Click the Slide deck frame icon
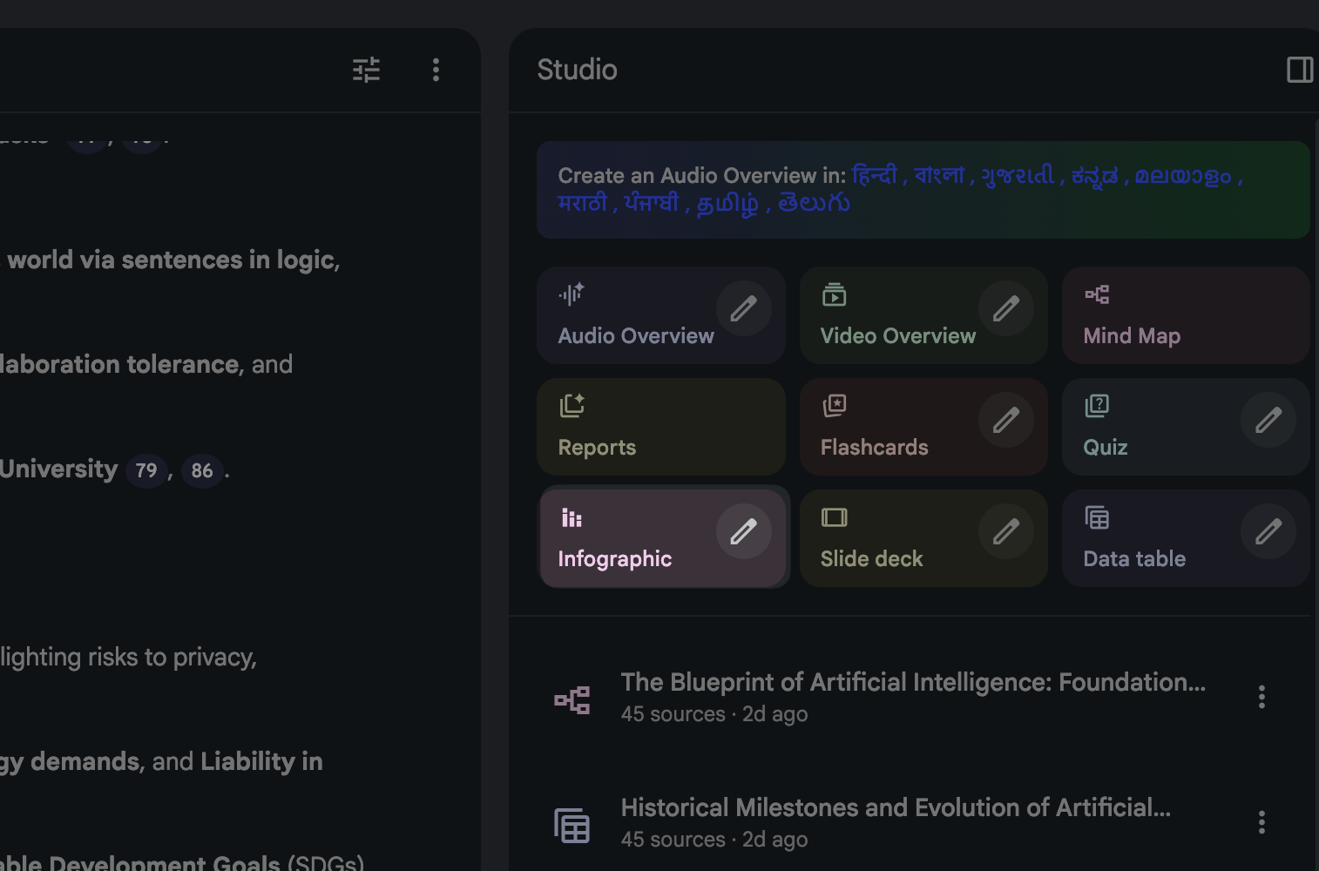 click(x=834, y=517)
